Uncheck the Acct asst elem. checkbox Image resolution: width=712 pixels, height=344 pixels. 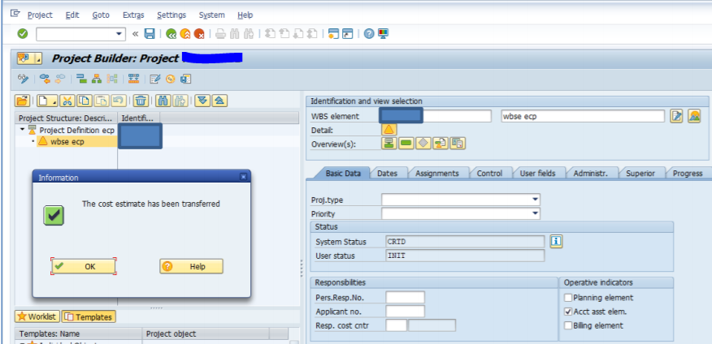point(567,312)
